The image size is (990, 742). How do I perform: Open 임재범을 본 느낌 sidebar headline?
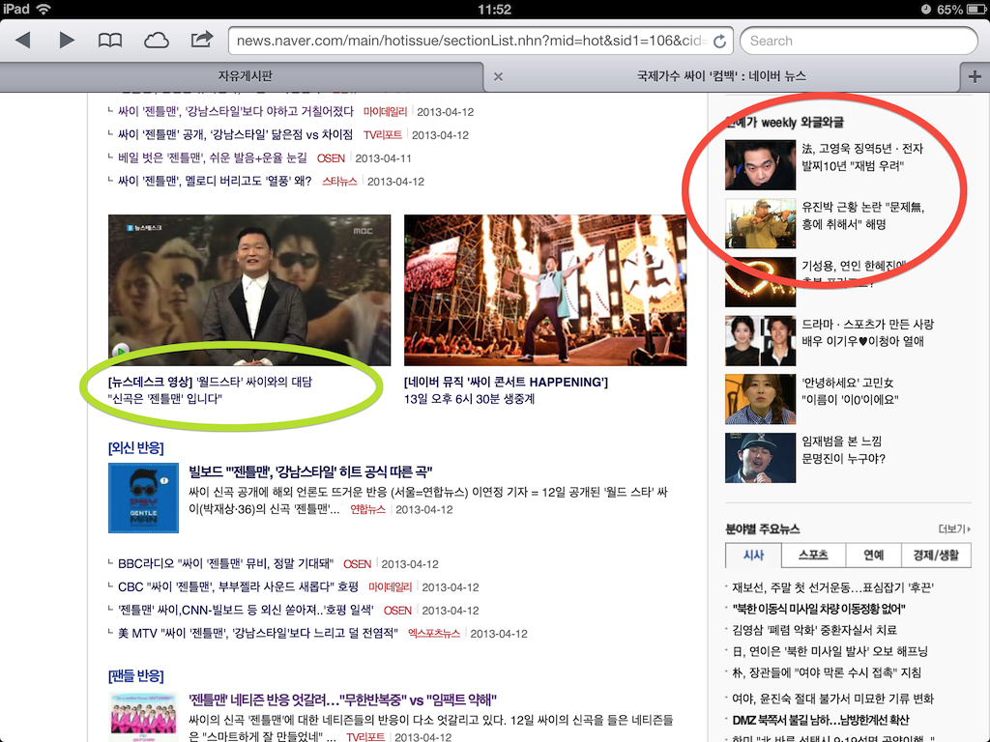click(843, 450)
